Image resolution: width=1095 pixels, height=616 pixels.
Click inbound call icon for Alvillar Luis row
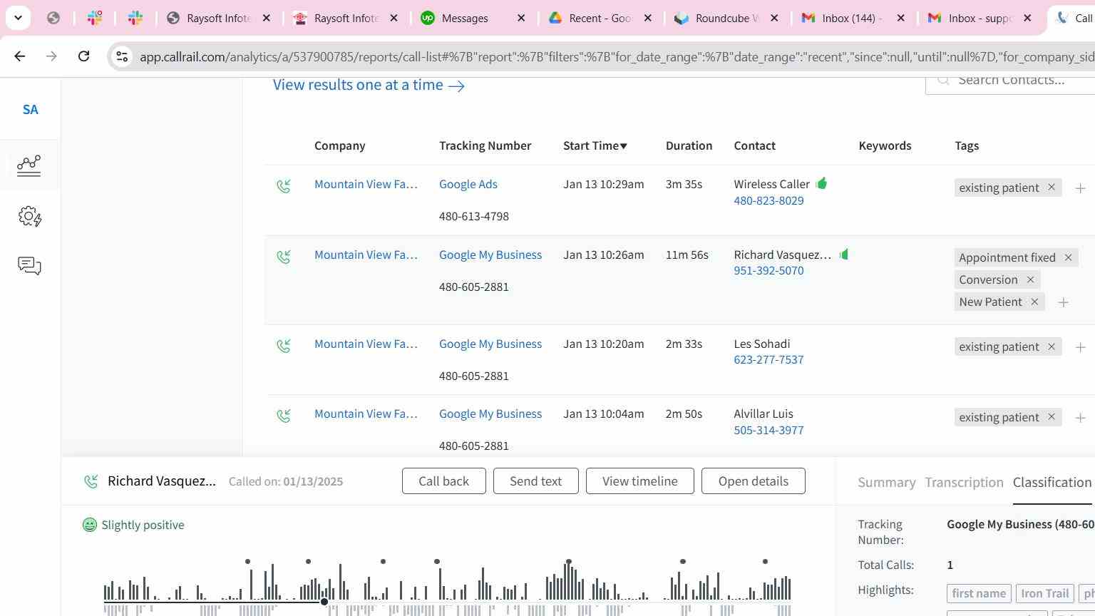(284, 416)
